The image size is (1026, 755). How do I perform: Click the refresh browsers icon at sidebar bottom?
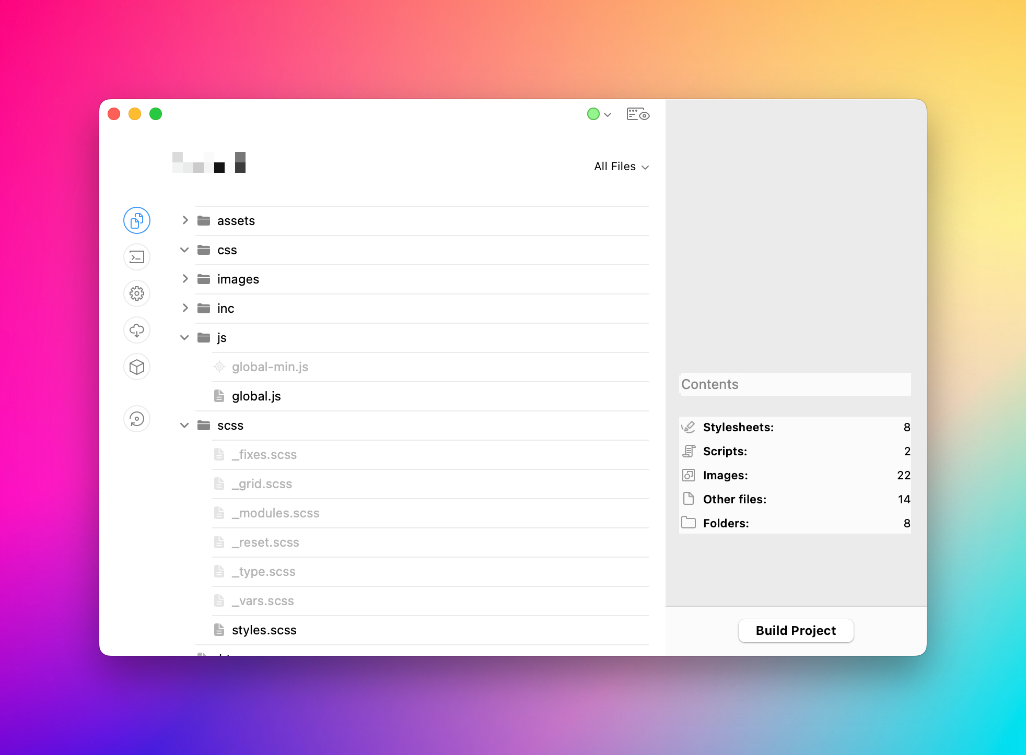coord(136,419)
